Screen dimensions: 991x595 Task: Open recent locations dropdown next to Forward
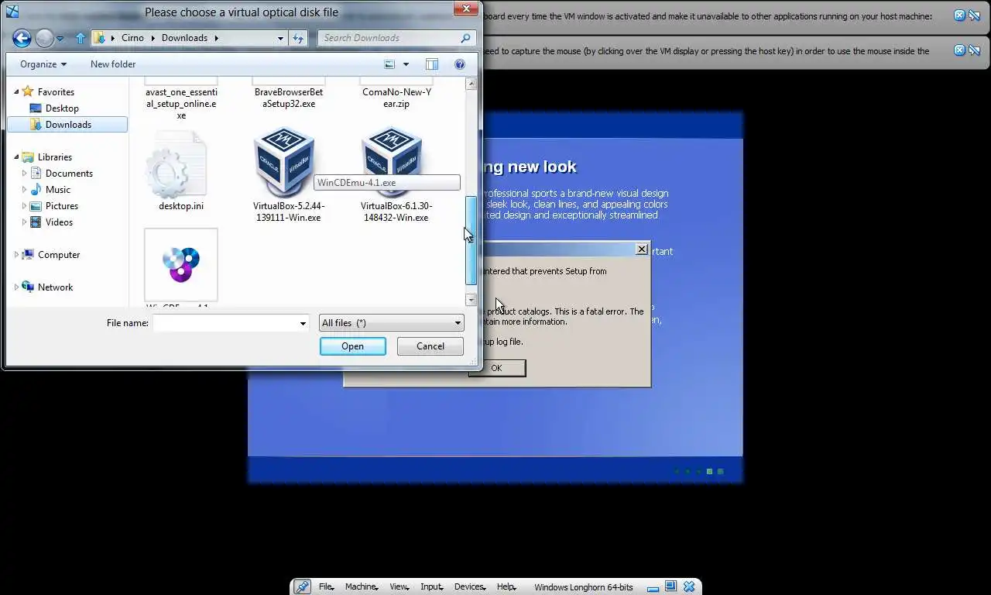(60, 38)
